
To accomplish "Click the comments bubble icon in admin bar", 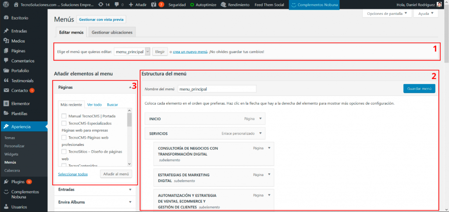I will click(116, 4).
